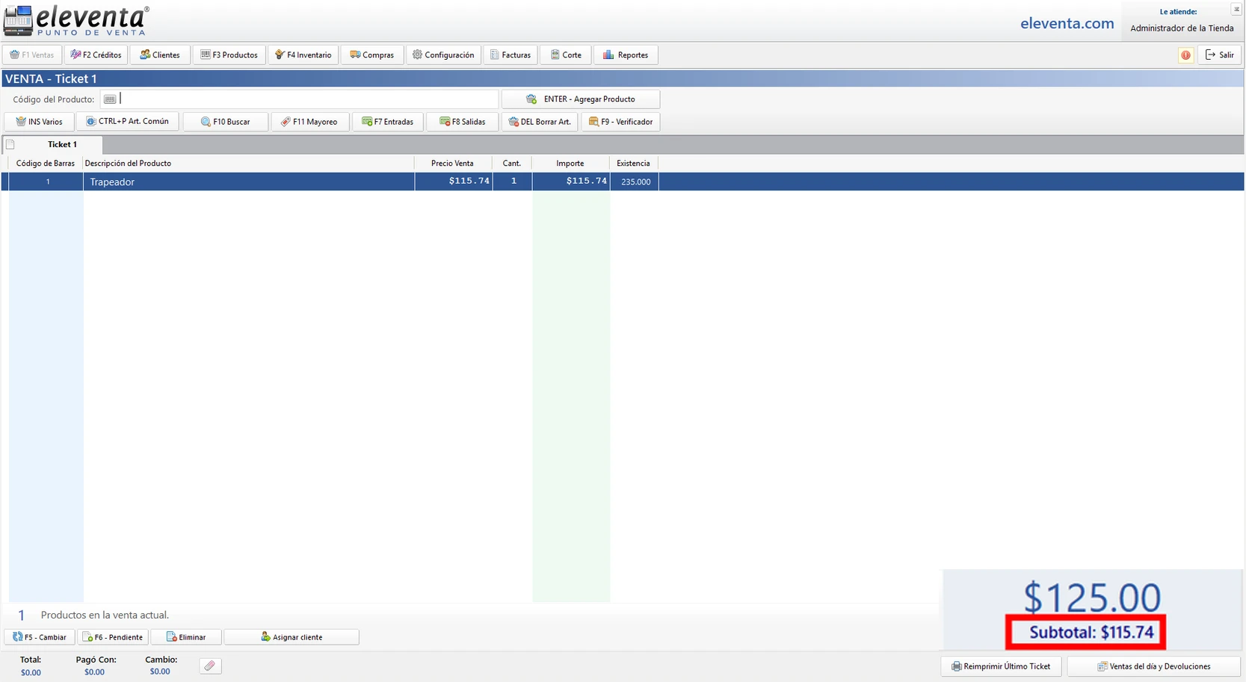Viewport: 1246px width, 682px height.
Task: Click F5 - Cambiar button
Action: click(40, 637)
